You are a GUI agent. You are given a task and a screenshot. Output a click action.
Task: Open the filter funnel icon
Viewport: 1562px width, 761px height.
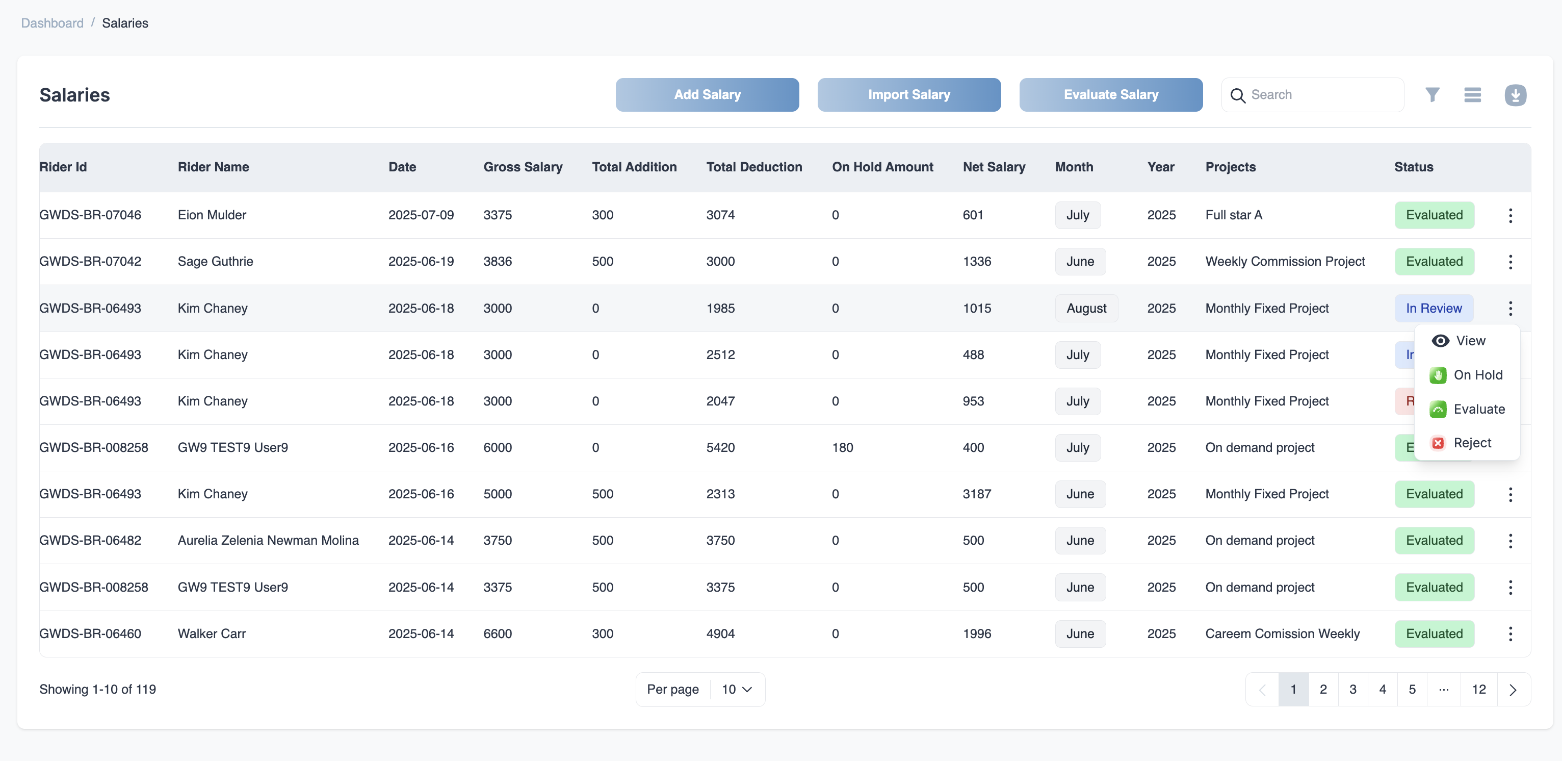(1432, 95)
